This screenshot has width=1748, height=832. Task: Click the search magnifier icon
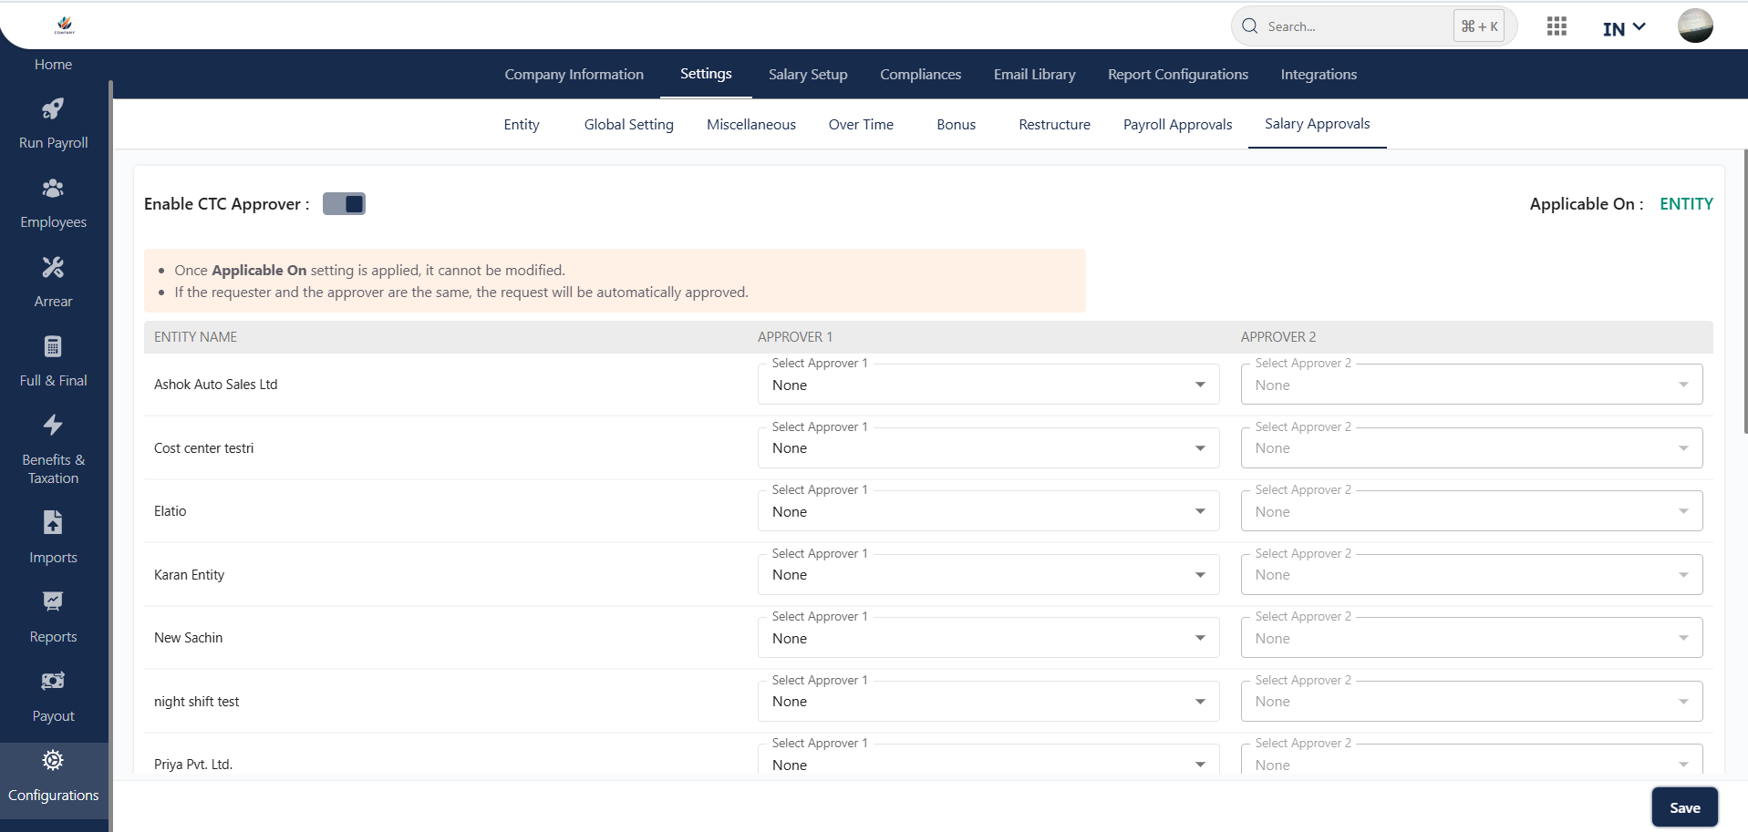(x=1250, y=26)
